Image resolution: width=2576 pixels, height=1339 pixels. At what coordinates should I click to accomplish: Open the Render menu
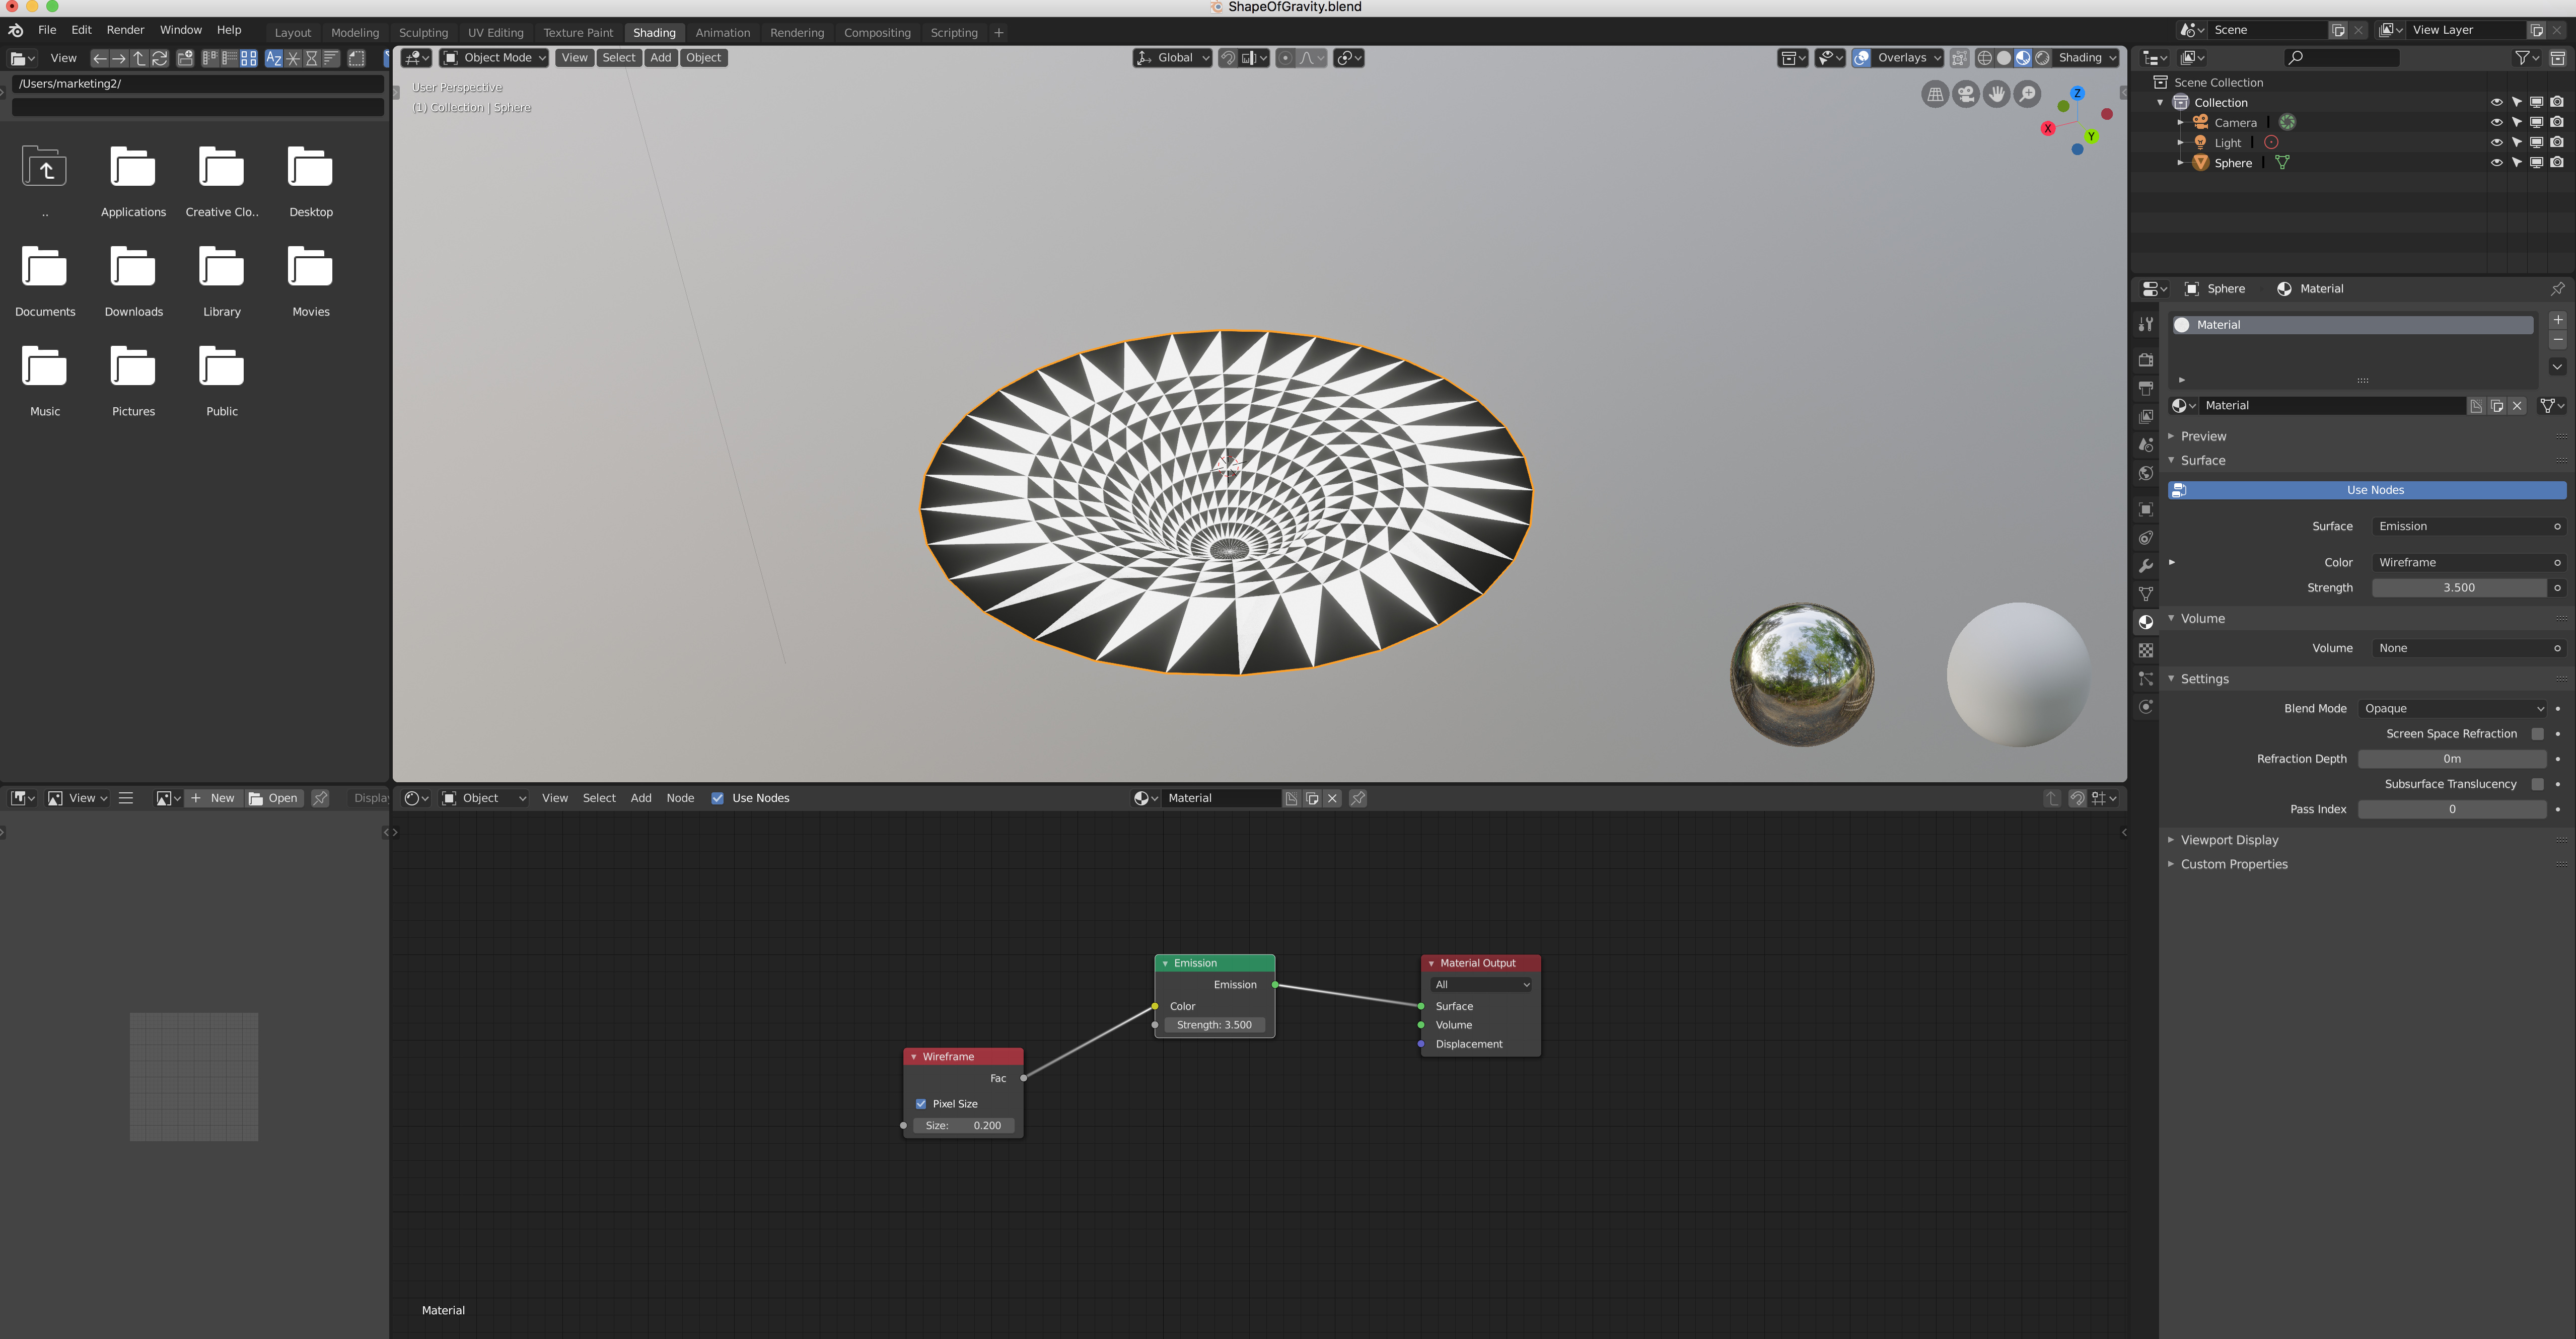[x=125, y=30]
